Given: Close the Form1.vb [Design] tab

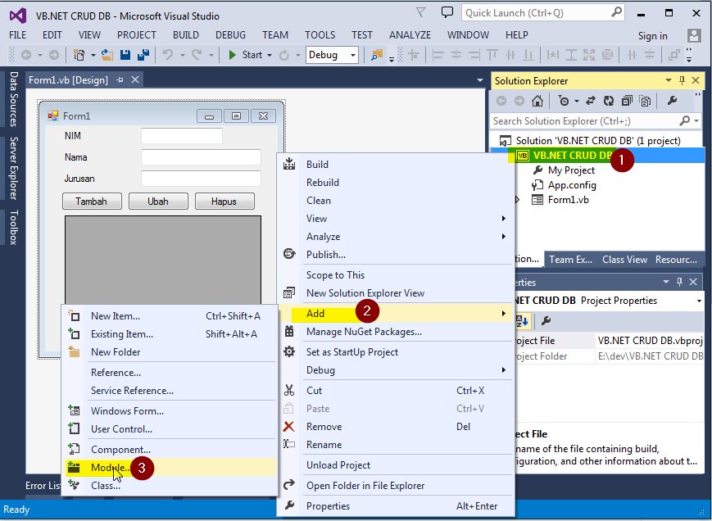Looking at the screenshot, I should (135, 80).
